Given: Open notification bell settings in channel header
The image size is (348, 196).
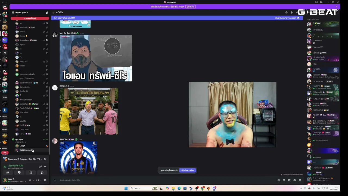Looking at the screenshot, I should 292,13.
